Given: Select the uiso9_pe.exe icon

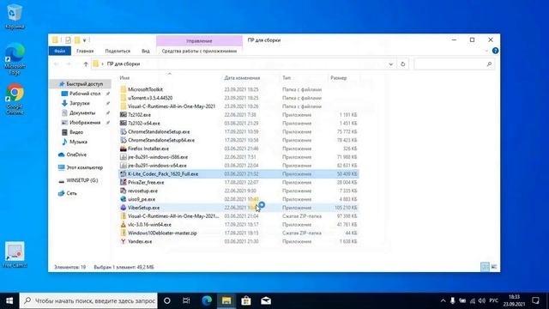Looking at the screenshot, I should 124,199.
